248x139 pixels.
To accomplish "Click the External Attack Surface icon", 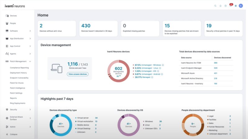I will [x=7, y=118].
